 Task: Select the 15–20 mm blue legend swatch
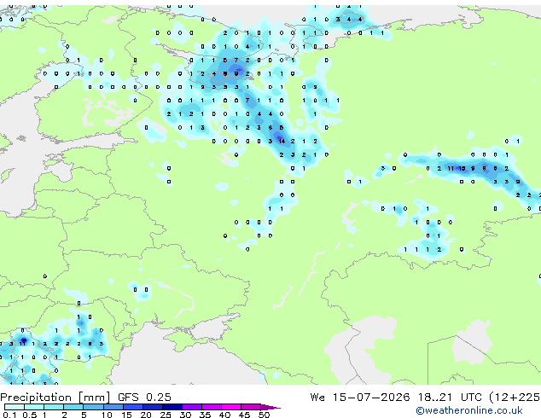pyautogui.click(x=133, y=407)
